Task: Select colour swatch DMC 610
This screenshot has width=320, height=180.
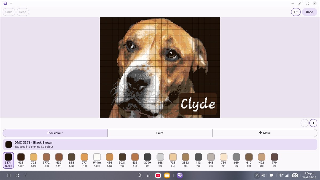Action: [x=249, y=160]
